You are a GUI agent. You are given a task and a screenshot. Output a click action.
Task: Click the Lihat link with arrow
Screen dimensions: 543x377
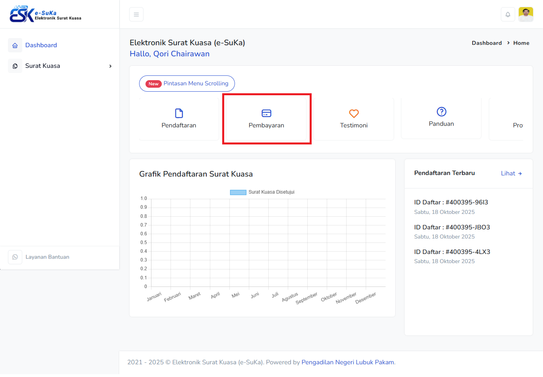pos(511,173)
